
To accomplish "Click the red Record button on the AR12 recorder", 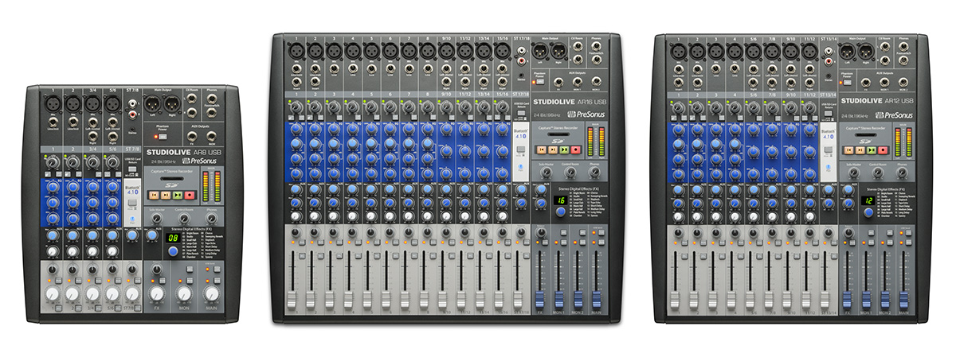I will 882,149.
